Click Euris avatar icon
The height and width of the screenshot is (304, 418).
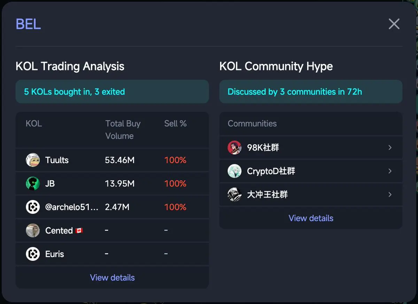pos(33,254)
